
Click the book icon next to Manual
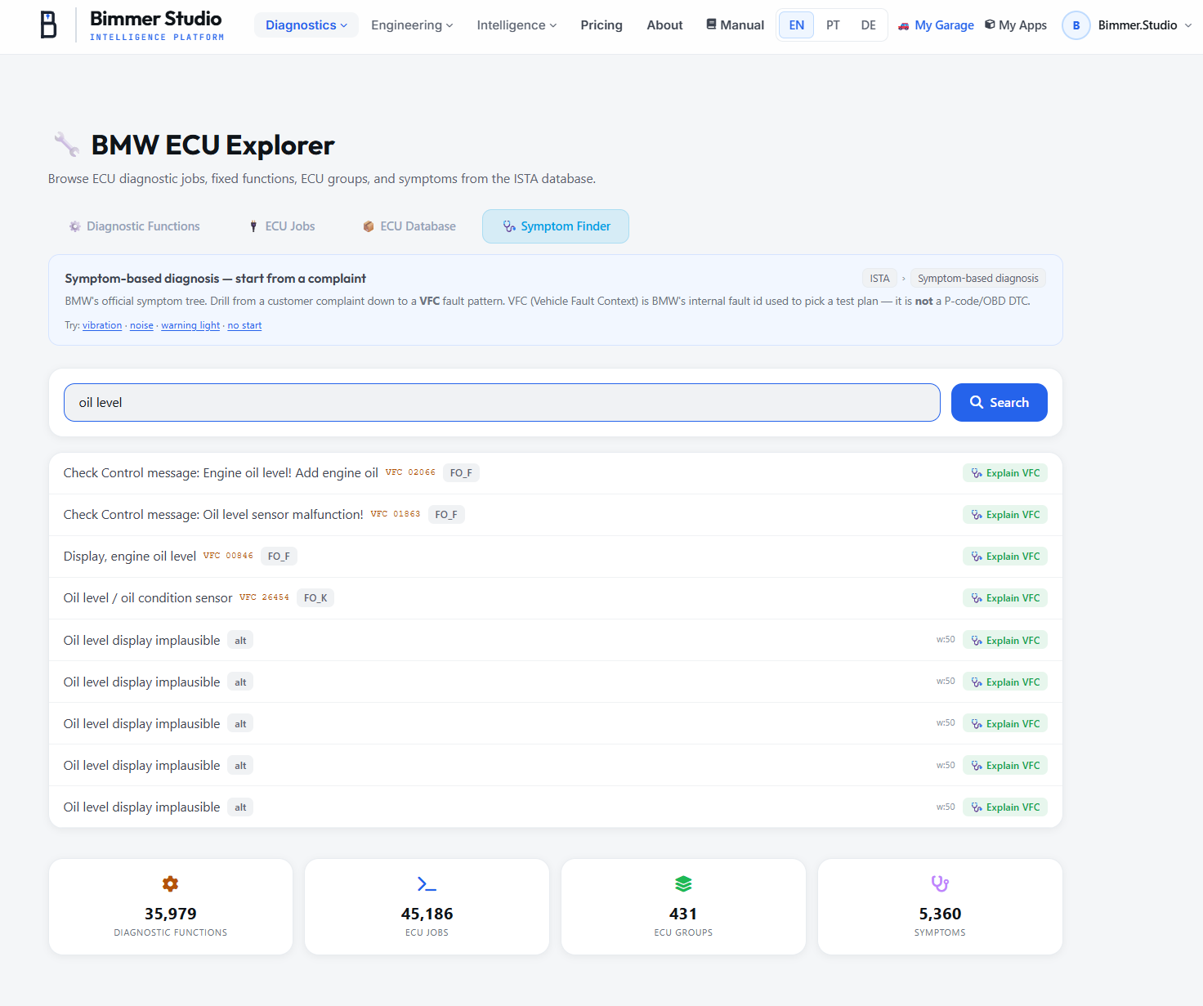point(711,25)
